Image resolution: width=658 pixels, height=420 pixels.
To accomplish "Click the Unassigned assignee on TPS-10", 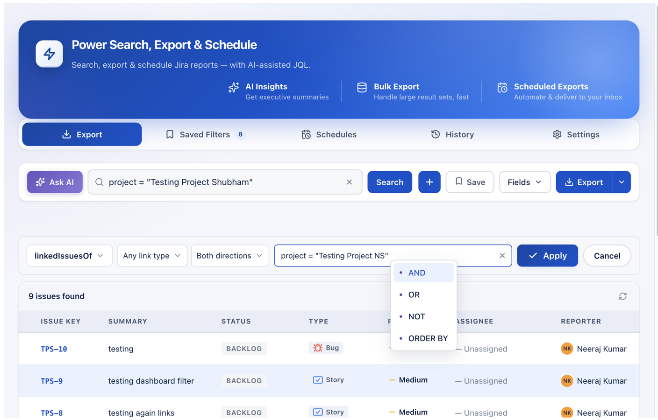I will 481,349.
